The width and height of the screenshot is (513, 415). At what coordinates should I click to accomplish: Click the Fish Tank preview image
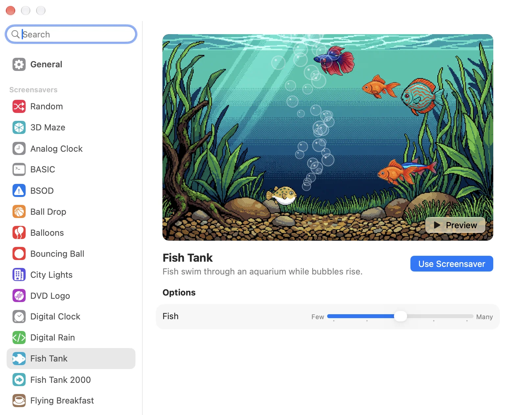[x=328, y=137]
